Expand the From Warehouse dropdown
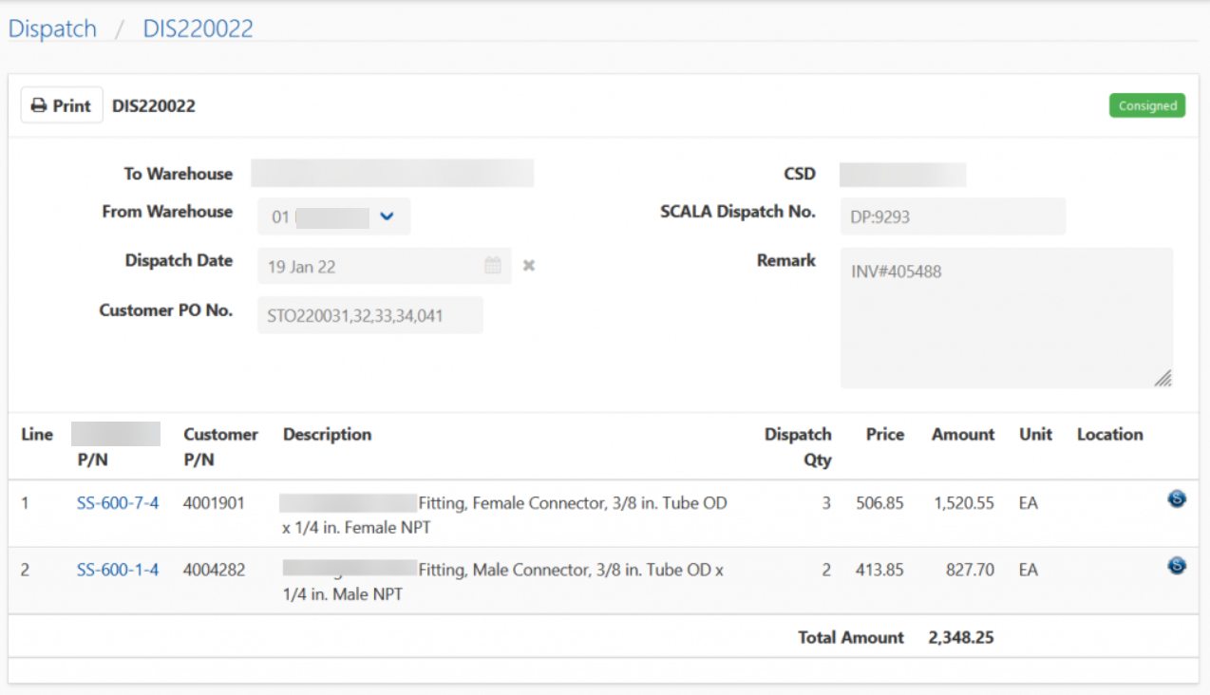The height and width of the screenshot is (695, 1210). point(387,216)
